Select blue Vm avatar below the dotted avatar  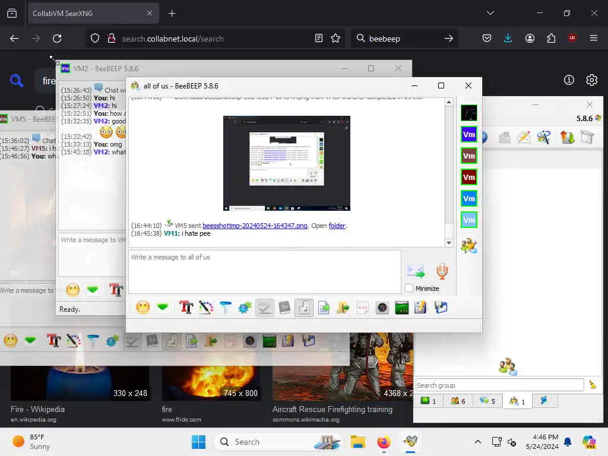pyautogui.click(x=469, y=135)
